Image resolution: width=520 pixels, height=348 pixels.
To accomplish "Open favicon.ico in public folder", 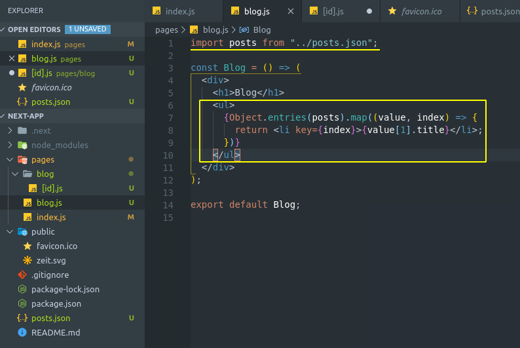I will click(72, 246).
